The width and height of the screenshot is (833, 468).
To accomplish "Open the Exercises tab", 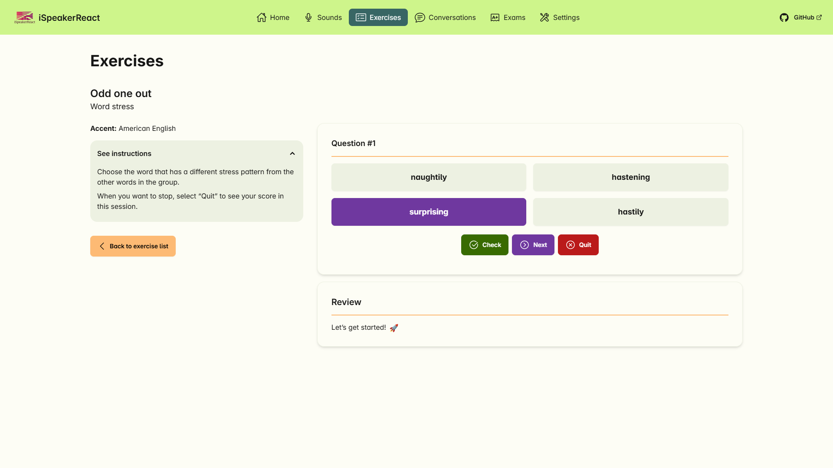I will tap(378, 17).
